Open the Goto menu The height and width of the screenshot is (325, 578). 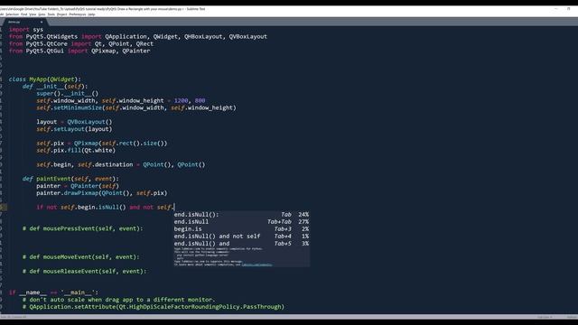click(42, 14)
